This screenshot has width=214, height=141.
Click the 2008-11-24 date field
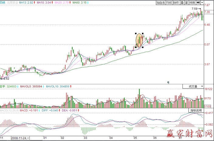(20, 138)
